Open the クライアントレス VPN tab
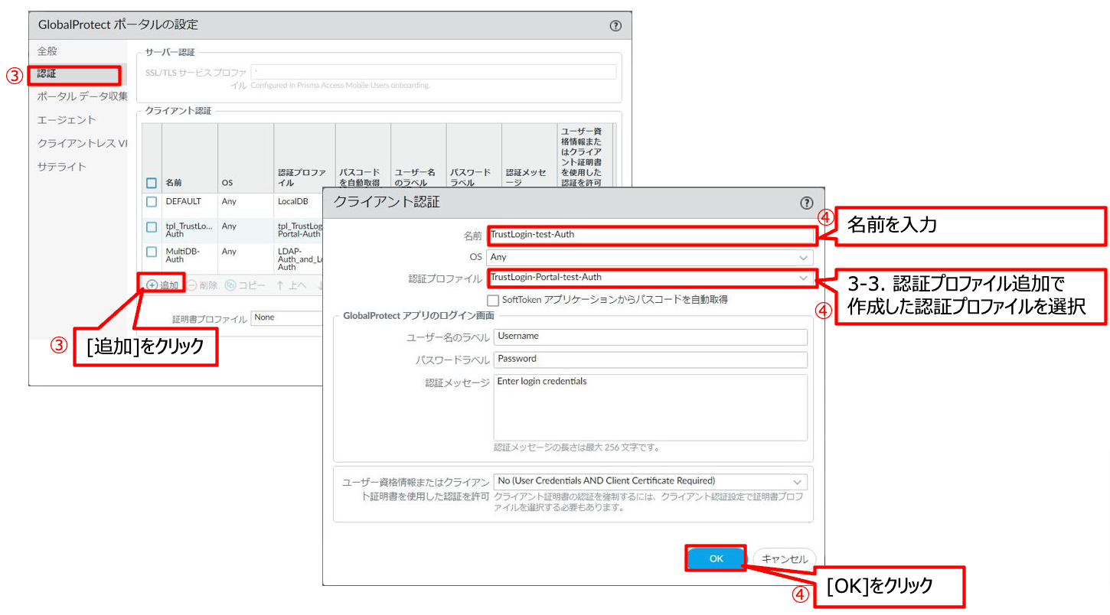Screen dimensions: 1110x615 point(82,143)
